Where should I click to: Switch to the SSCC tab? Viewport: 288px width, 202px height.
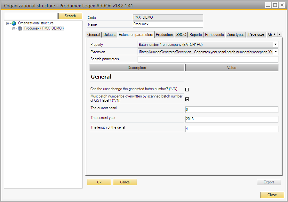181,35
